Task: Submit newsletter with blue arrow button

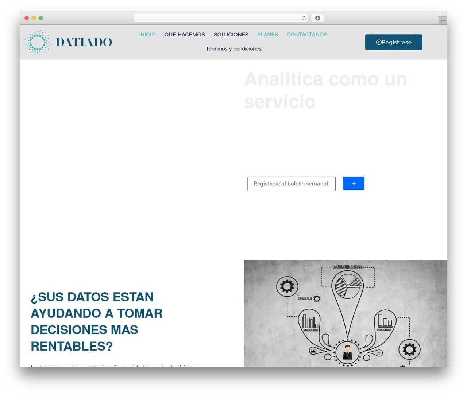Action: (354, 183)
